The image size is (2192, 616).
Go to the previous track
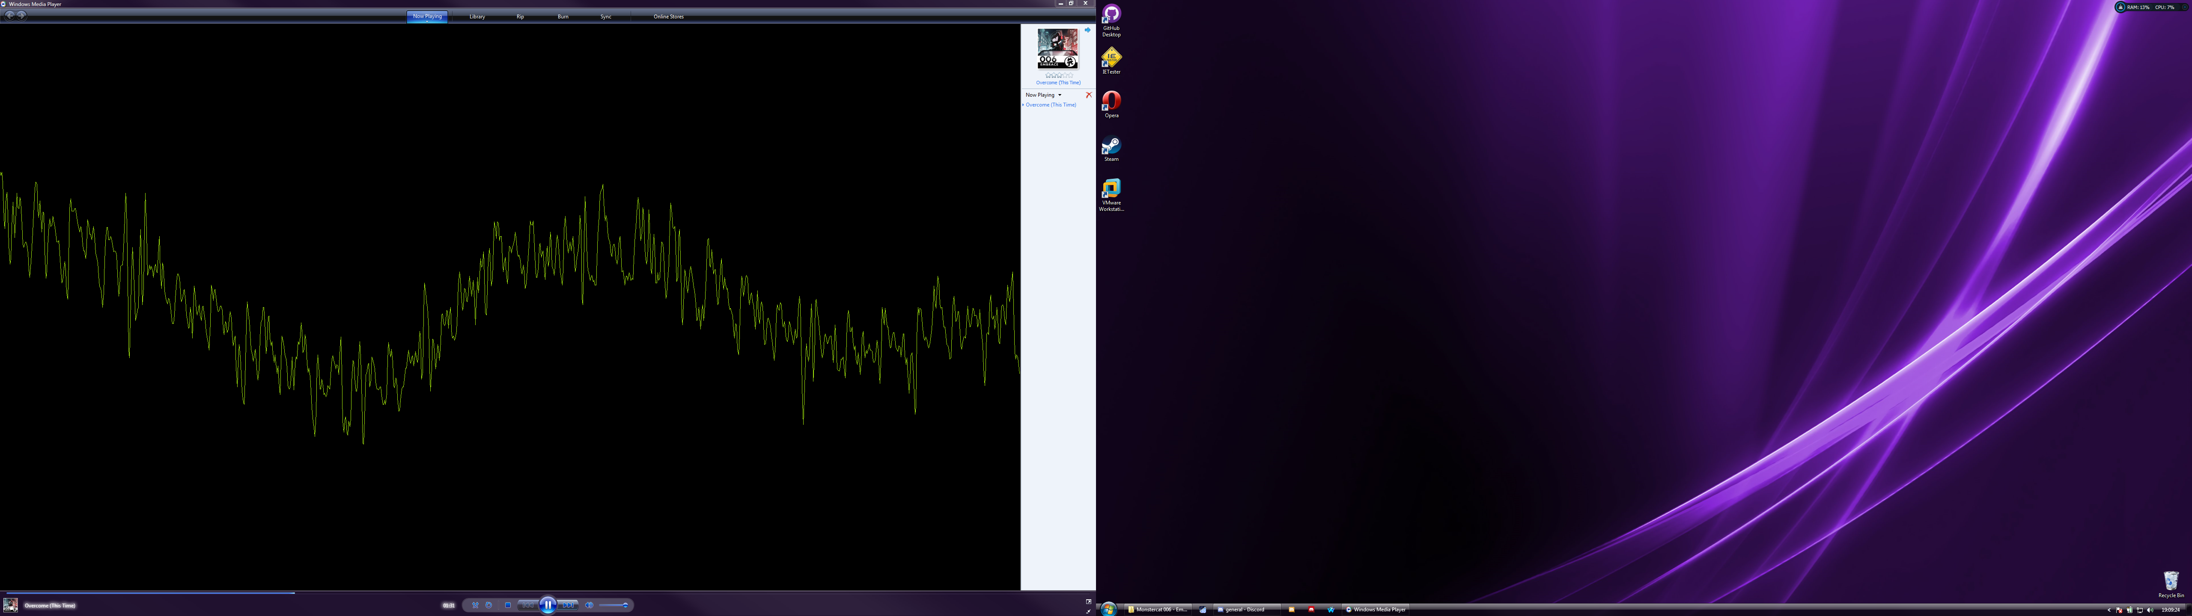click(x=528, y=605)
